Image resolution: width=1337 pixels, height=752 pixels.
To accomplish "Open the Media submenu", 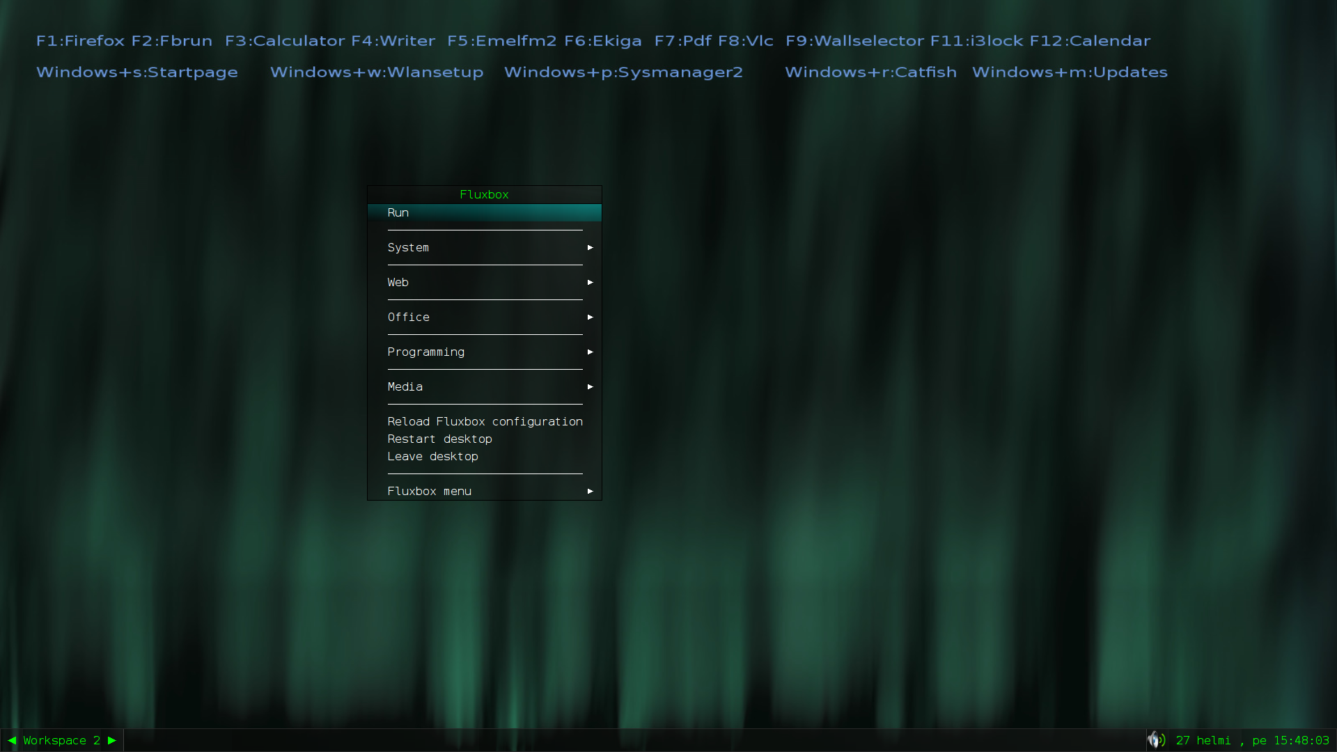I will (x=484, y=386).
